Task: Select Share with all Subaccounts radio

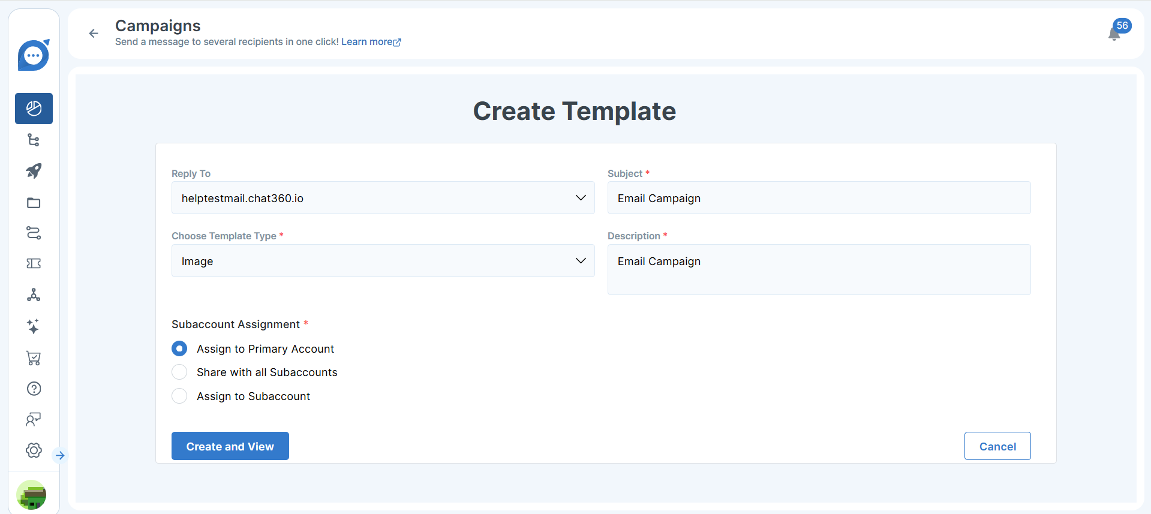Action: coord(179,372)
